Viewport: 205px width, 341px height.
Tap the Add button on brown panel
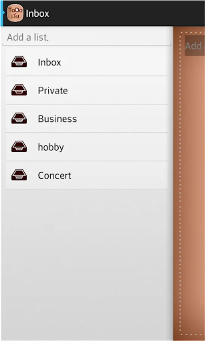point(194,46)
